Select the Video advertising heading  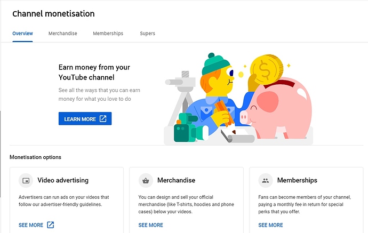(x=63, y=180)
